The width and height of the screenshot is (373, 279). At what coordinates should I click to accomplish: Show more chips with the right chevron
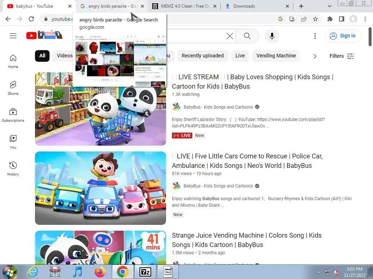(315, 56)
